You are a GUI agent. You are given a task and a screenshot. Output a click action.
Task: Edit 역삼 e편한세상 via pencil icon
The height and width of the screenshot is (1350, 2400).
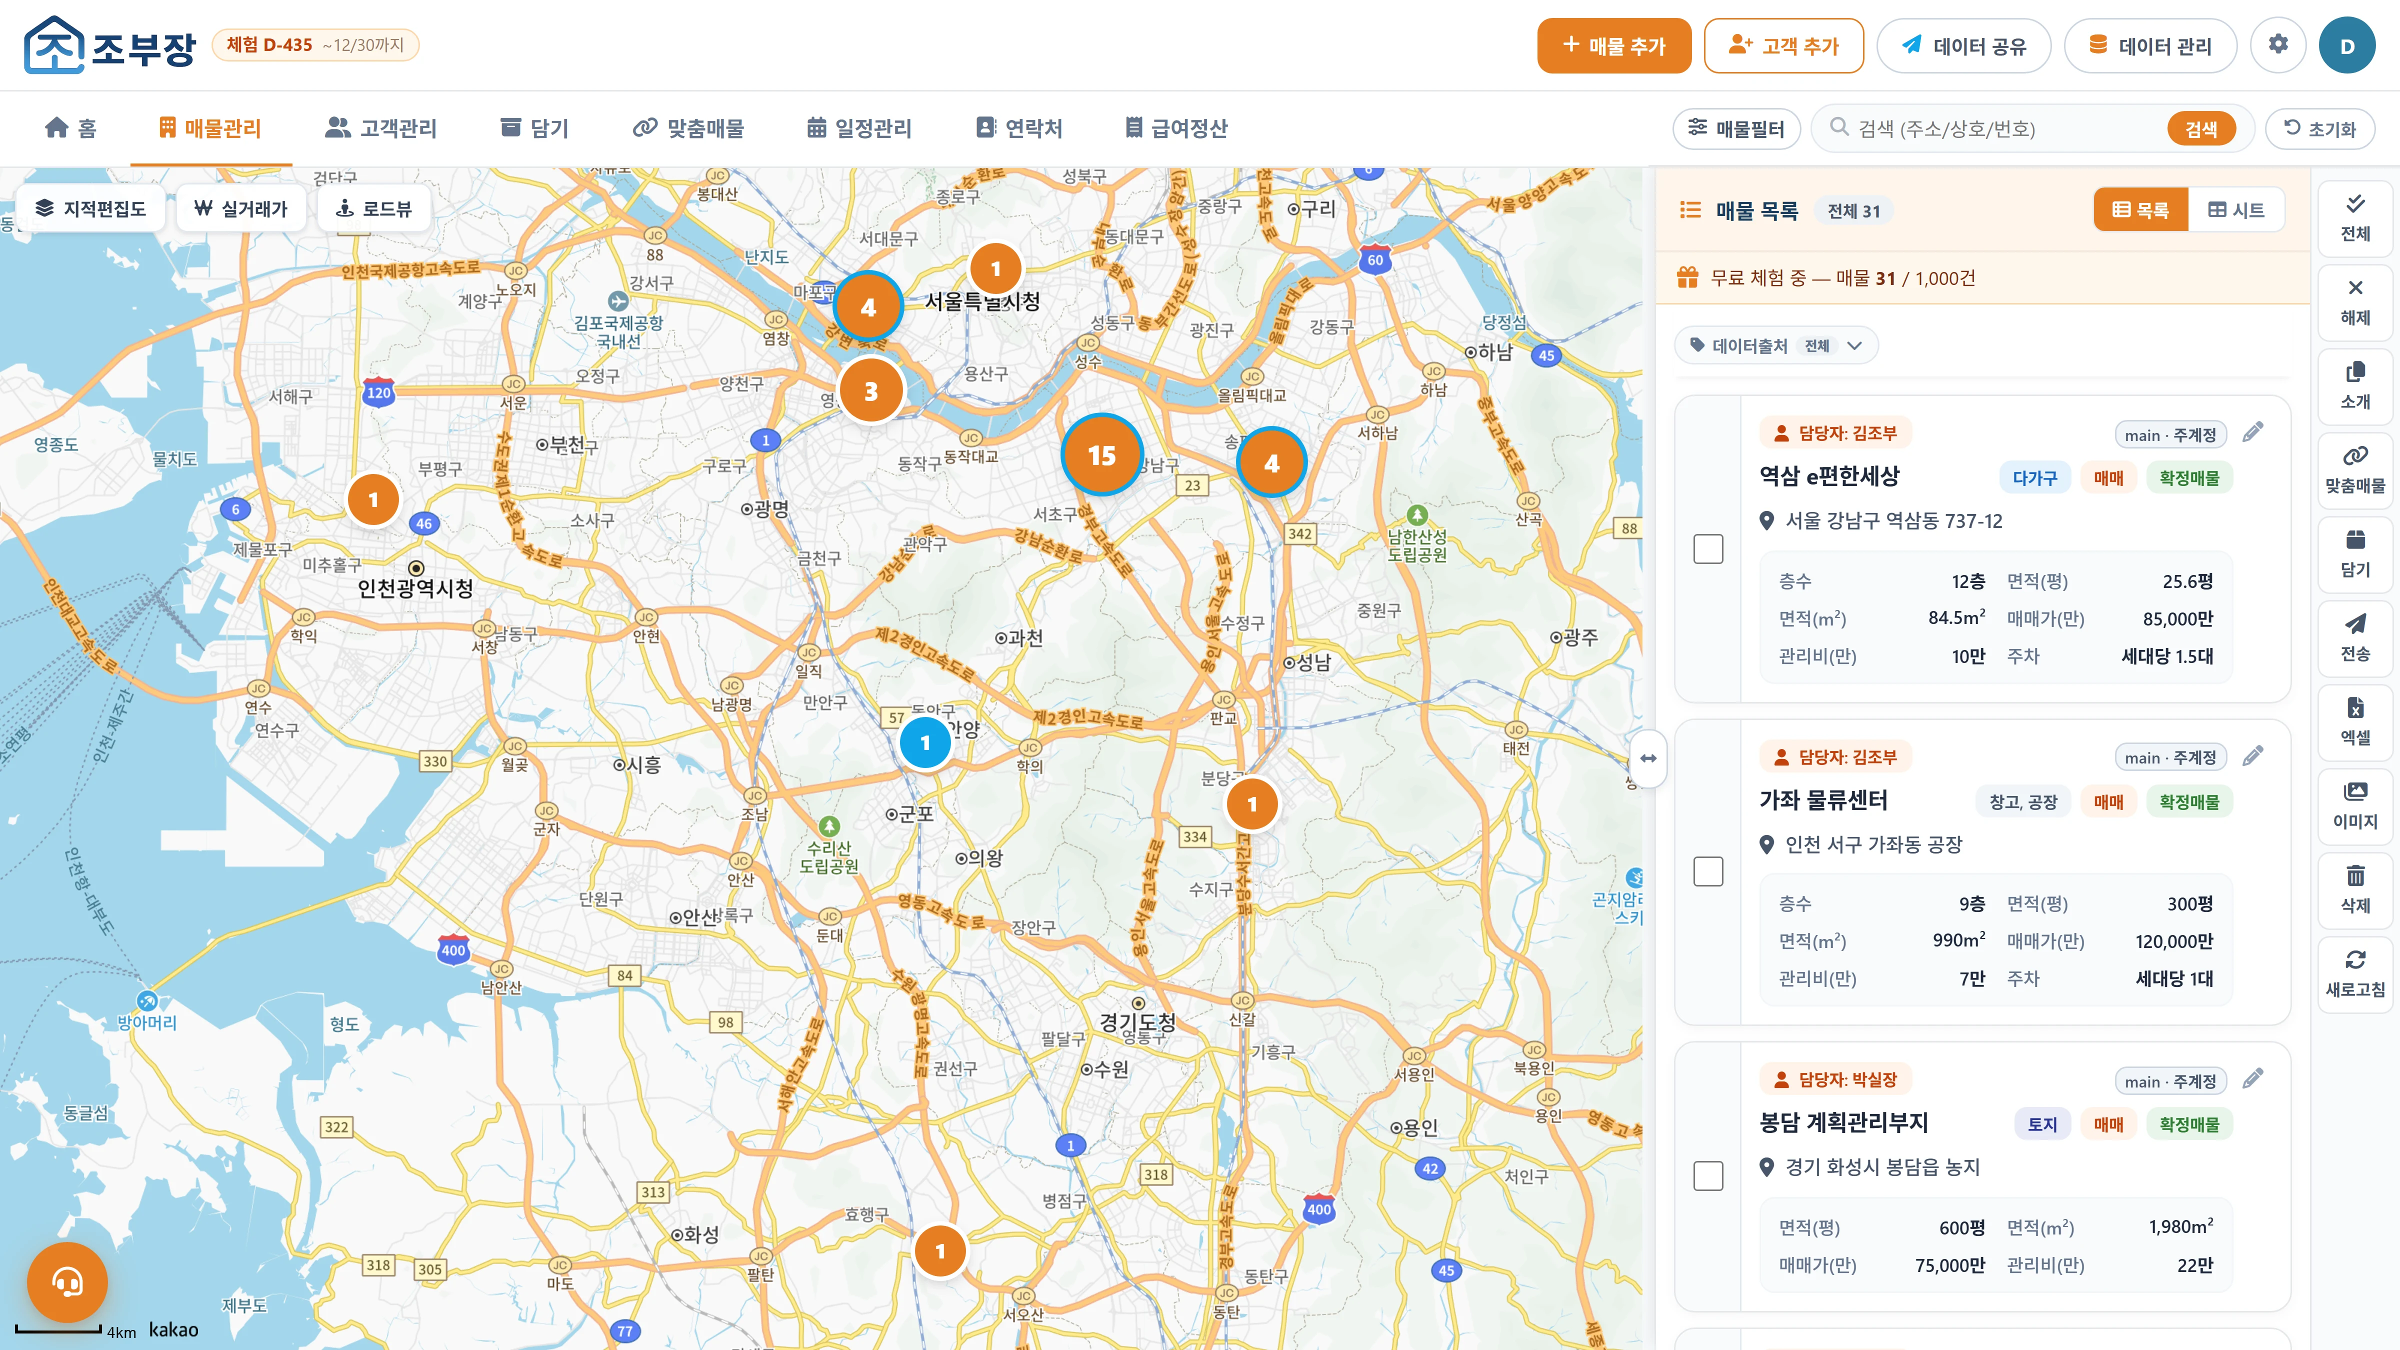[x=2253, y=432]
